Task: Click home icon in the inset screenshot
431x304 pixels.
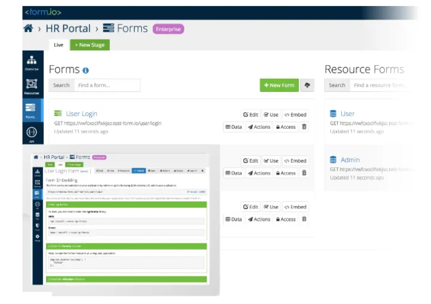Action: 36,157
